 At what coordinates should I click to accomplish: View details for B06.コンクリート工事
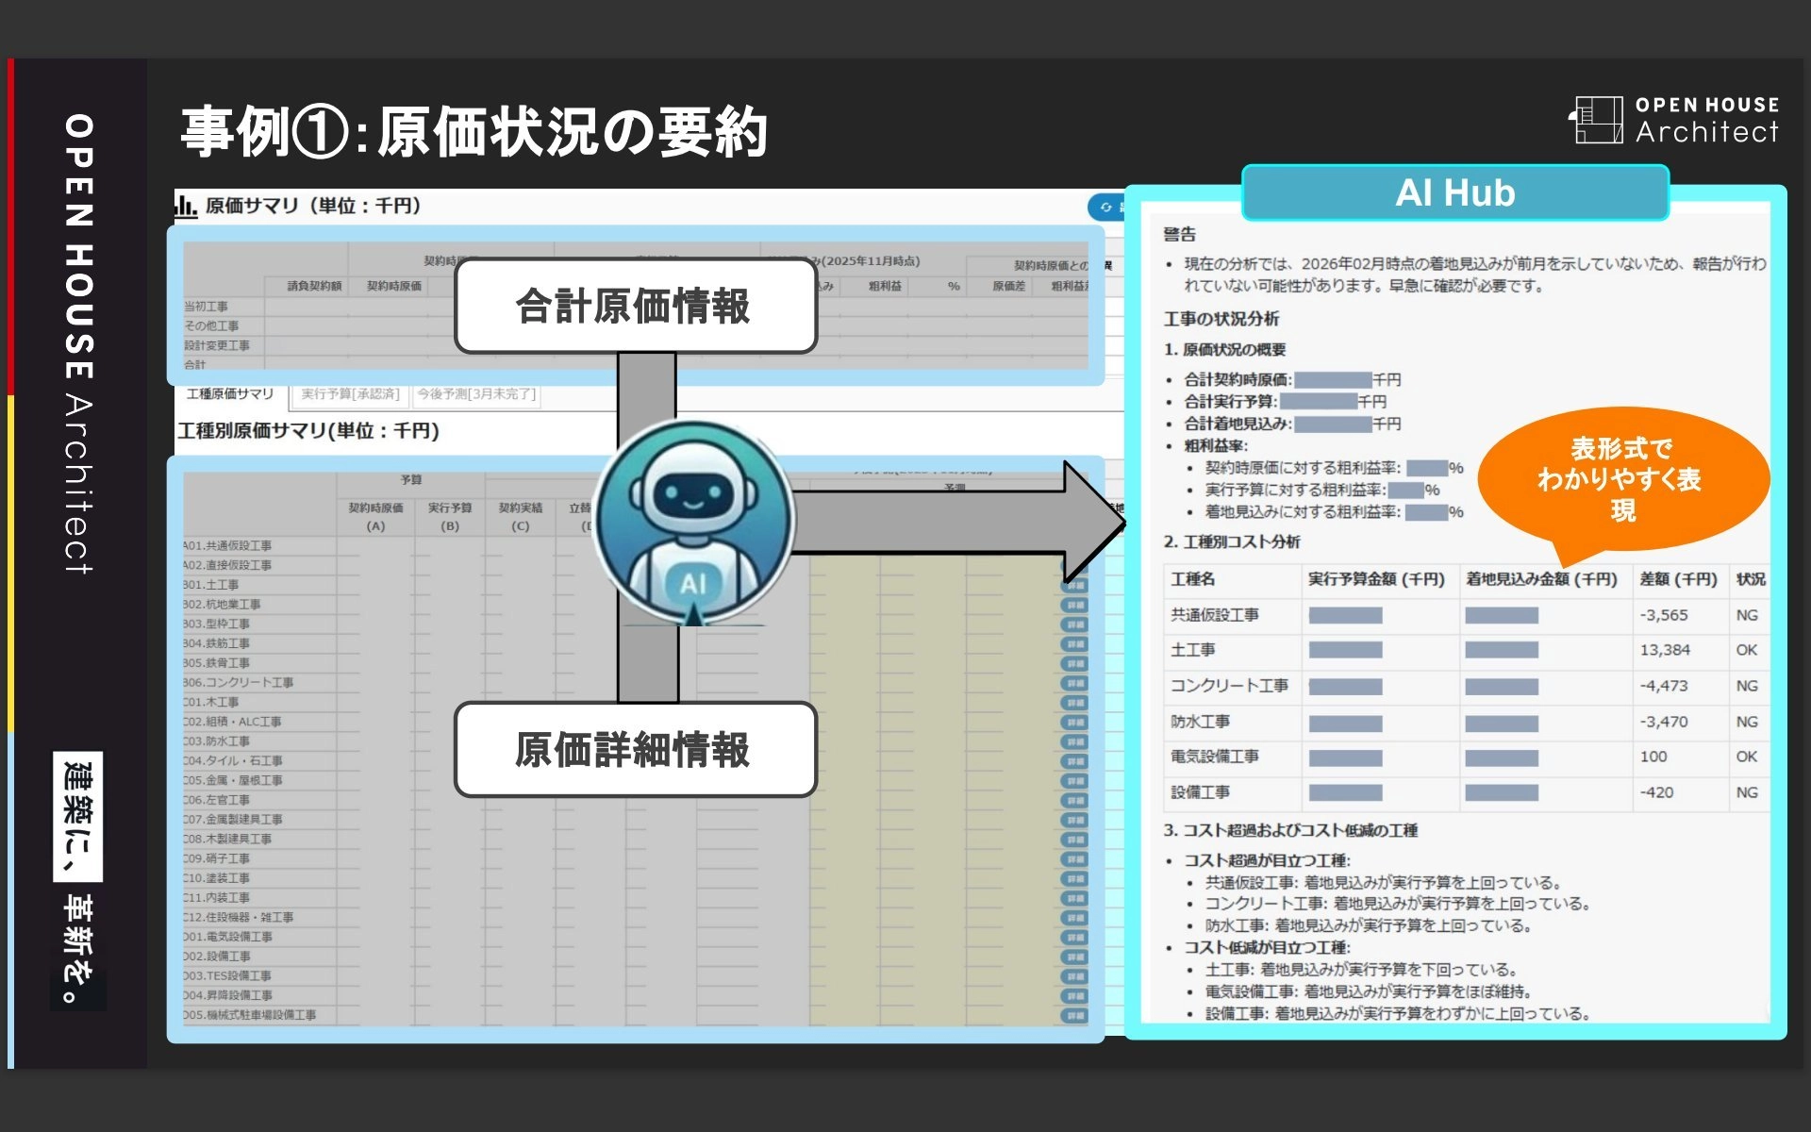[1074, 683]
